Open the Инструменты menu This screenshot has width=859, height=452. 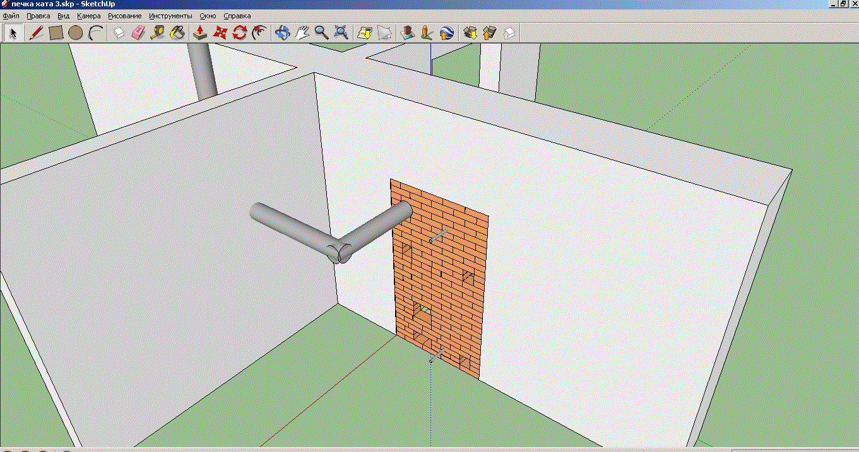[x=170, y=16]
